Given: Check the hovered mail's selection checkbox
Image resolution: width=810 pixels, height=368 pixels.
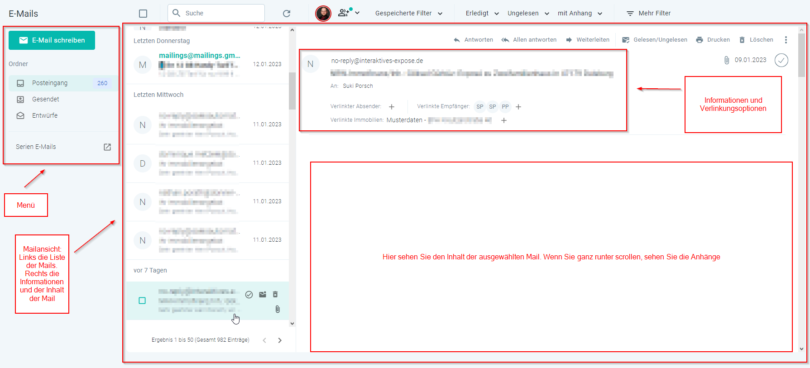Looking at the screenshot, I should (142, 301).
